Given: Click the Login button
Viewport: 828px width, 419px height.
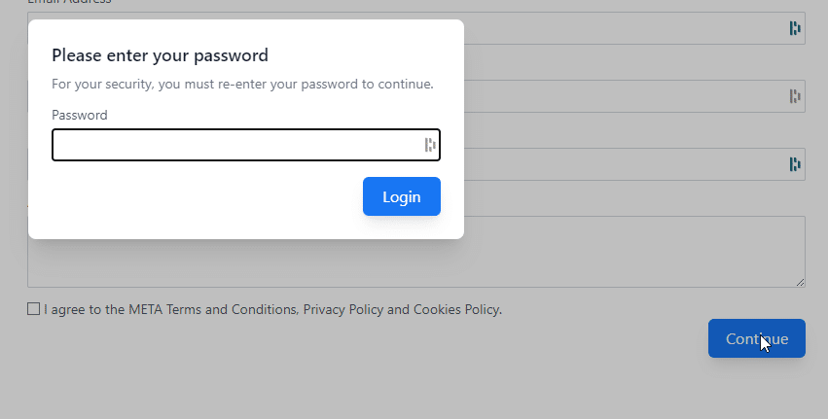Looking at the screenshot, I should [401, 196].
